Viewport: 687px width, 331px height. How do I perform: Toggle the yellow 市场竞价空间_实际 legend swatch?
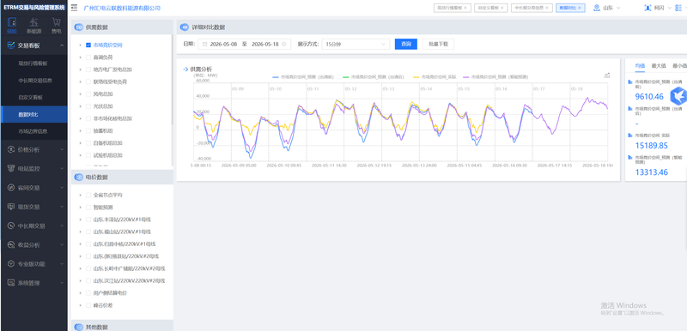pyautogui.click(x=416, y=76)
